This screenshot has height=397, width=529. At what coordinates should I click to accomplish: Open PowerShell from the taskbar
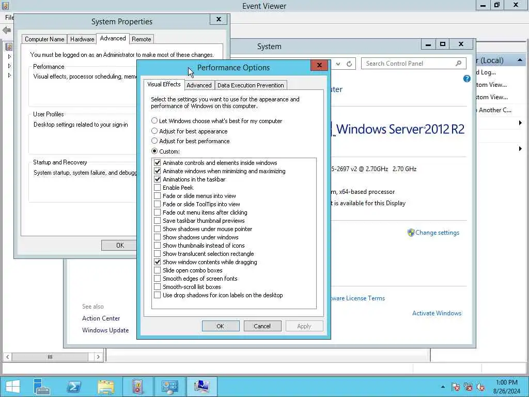click(x=73, y=387)
